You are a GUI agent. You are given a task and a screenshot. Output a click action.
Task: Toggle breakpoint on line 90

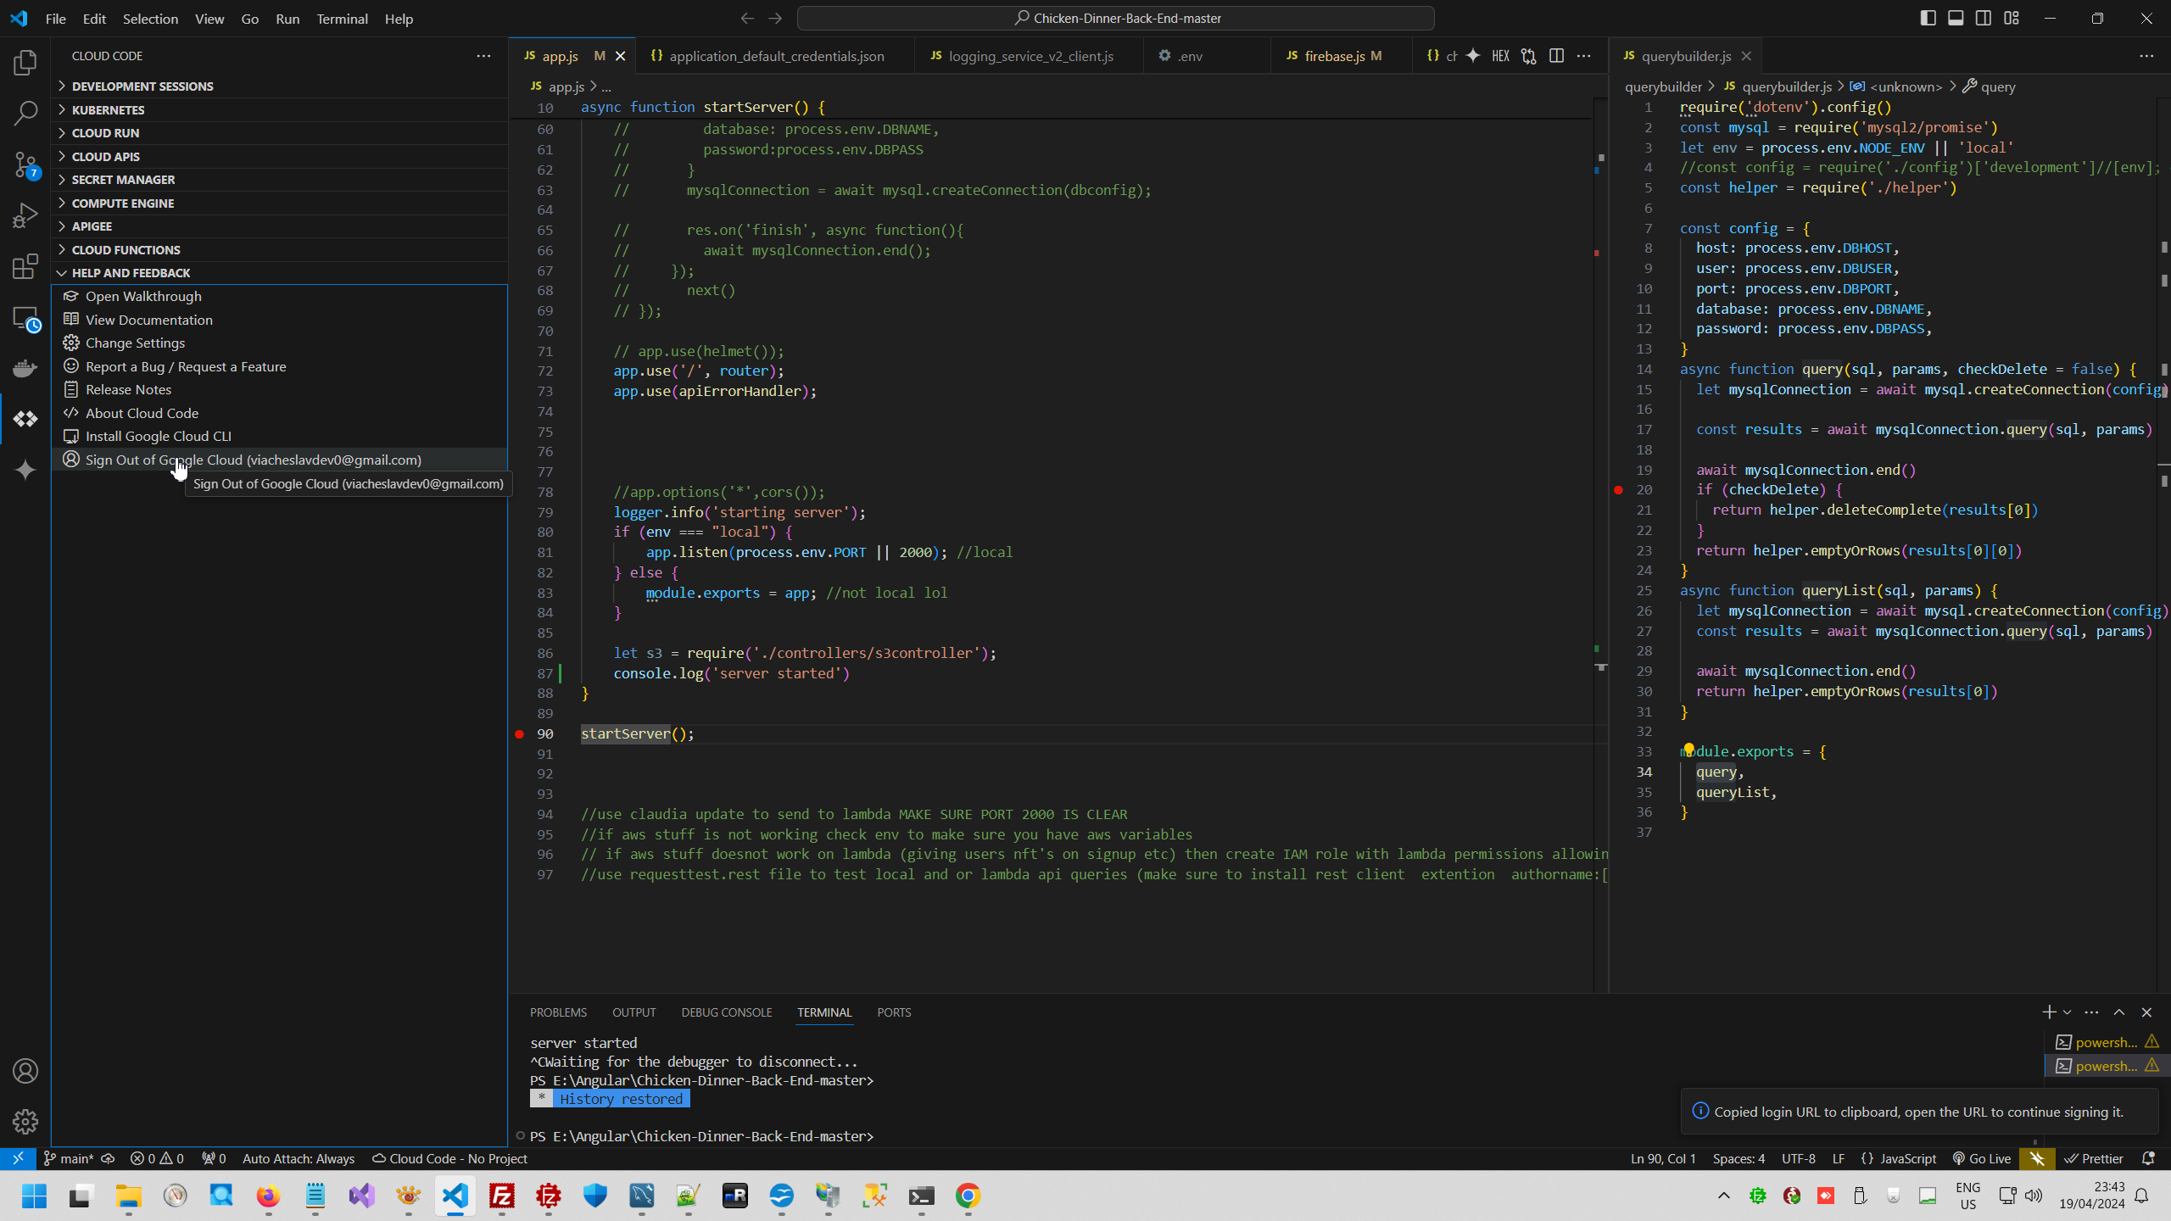[520, 734]
